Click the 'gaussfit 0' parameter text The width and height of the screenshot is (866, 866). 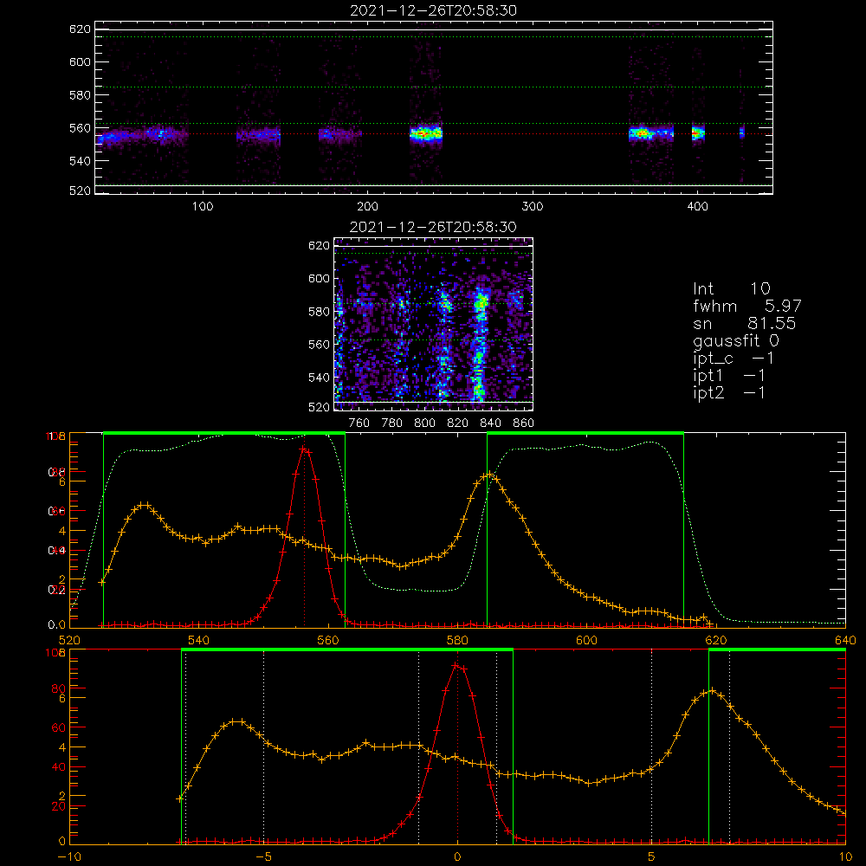pyautogui.click(x=735, y=340)
